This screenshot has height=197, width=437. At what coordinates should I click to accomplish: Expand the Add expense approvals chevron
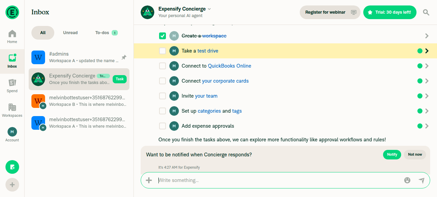[427, 126]
